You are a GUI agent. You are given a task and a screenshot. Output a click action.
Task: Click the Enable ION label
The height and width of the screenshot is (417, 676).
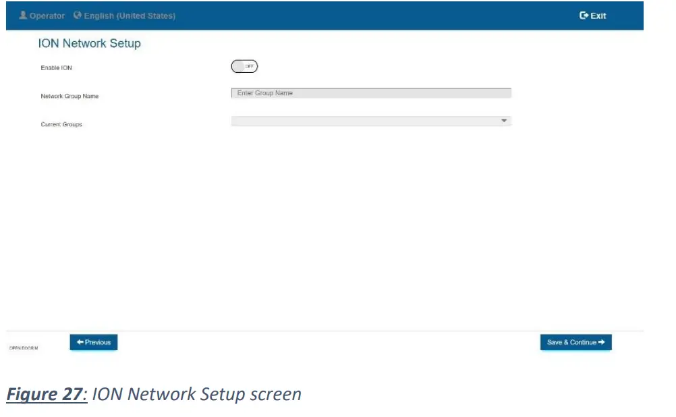click(56, 68)
